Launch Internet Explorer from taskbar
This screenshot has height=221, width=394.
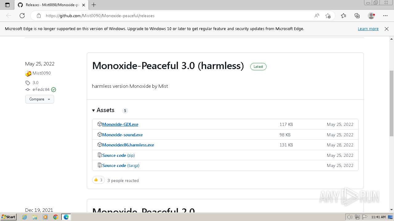click(x=25, y=217)
